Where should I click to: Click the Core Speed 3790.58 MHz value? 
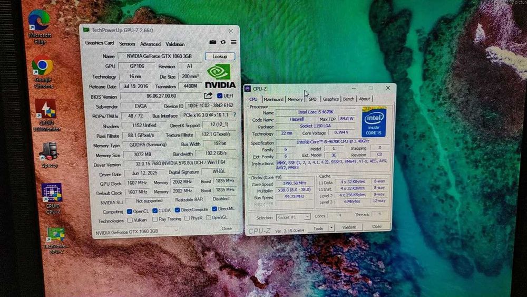[x=295, y=183]
